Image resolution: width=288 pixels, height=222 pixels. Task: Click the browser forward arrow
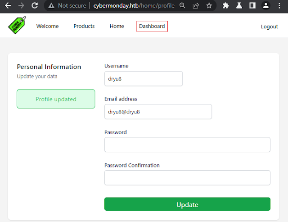point(21,5)
